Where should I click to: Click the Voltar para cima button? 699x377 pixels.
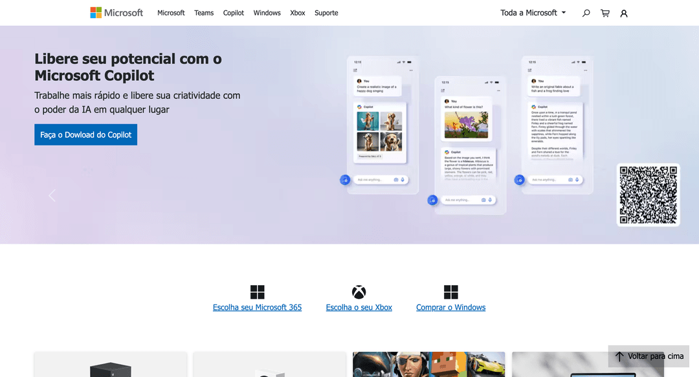pos(649,356)
